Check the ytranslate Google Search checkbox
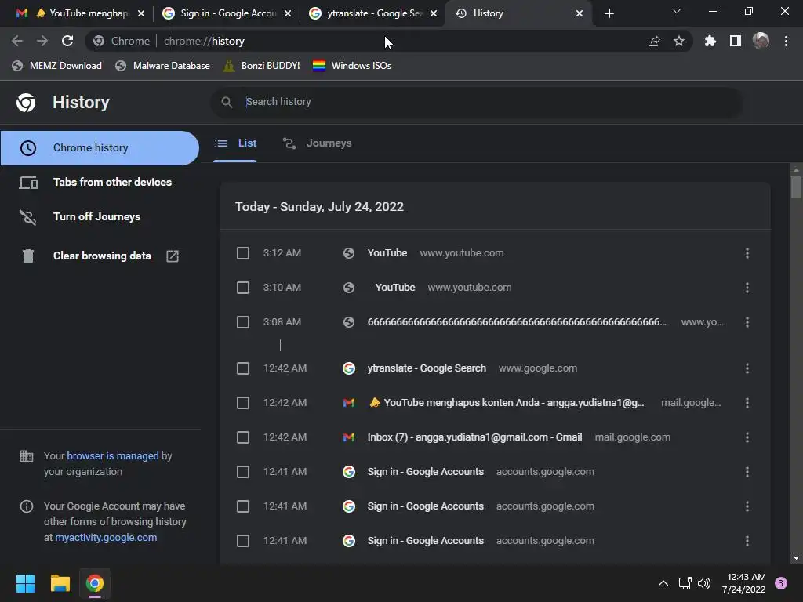This screenshot has height=602, width=803. pos(243,368)
